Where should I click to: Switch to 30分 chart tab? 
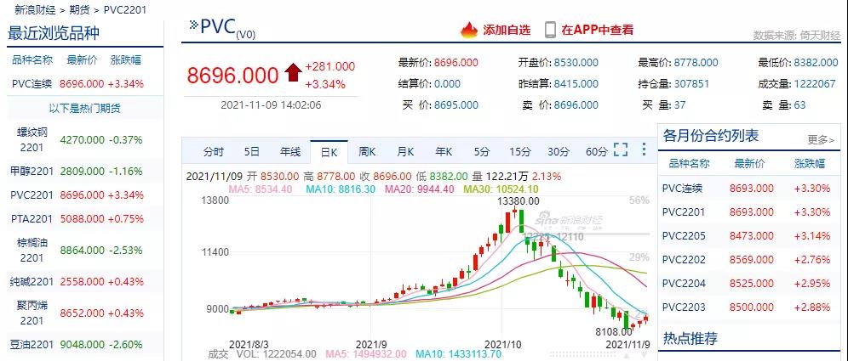click(x=559, y=152)
